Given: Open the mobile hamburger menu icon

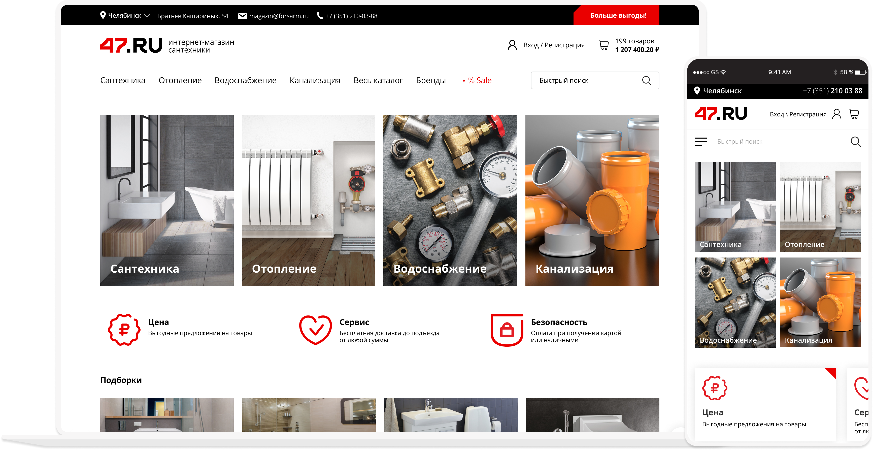Looking at the screenshot, I should (x=700, y=141).
